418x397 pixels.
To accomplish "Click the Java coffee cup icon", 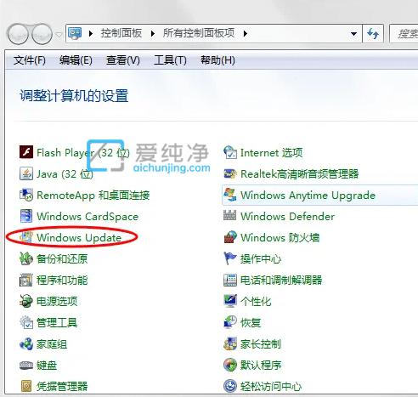I will tap(26, 173).
